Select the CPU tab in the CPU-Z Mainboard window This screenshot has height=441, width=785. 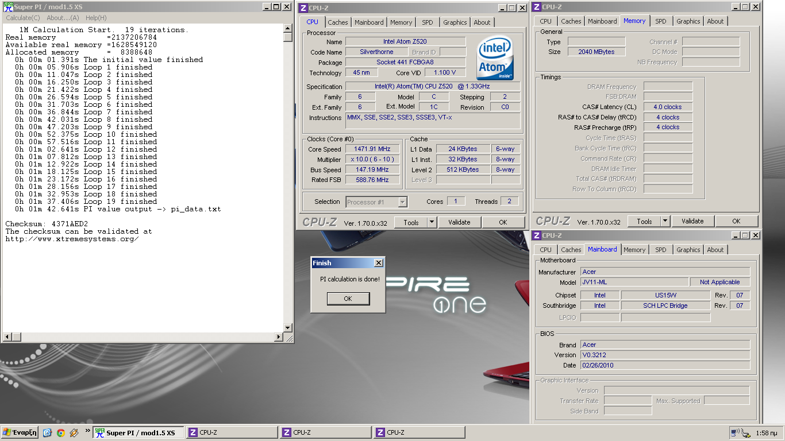click(x=545, y=250)
